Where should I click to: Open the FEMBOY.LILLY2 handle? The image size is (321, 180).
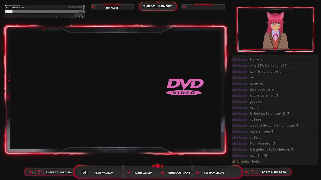click(x=214, y=173)
